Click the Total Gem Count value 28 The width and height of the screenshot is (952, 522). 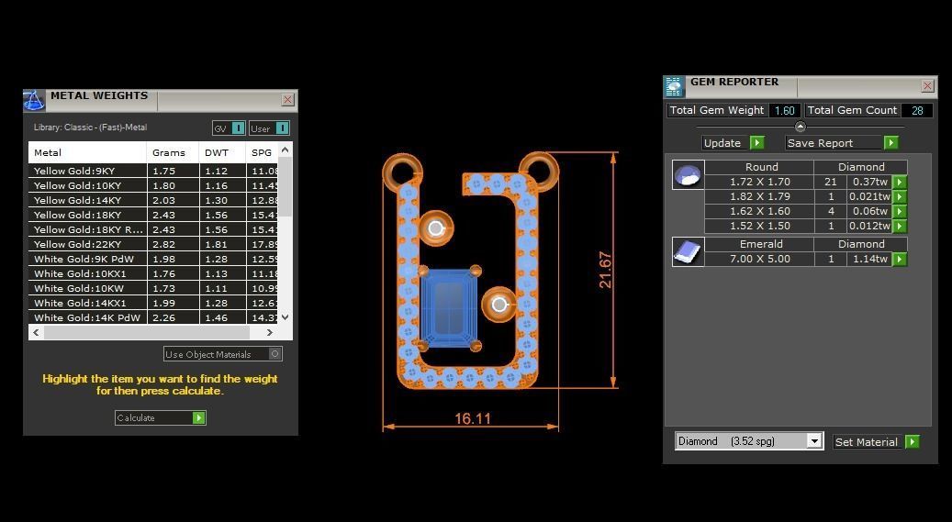[x=917, y=110]
